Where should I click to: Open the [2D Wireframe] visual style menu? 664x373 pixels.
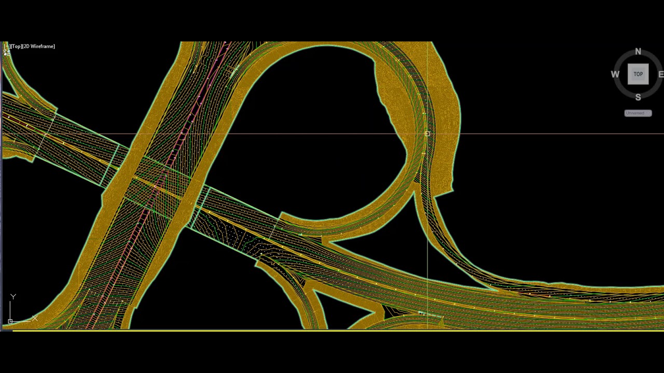38,46
